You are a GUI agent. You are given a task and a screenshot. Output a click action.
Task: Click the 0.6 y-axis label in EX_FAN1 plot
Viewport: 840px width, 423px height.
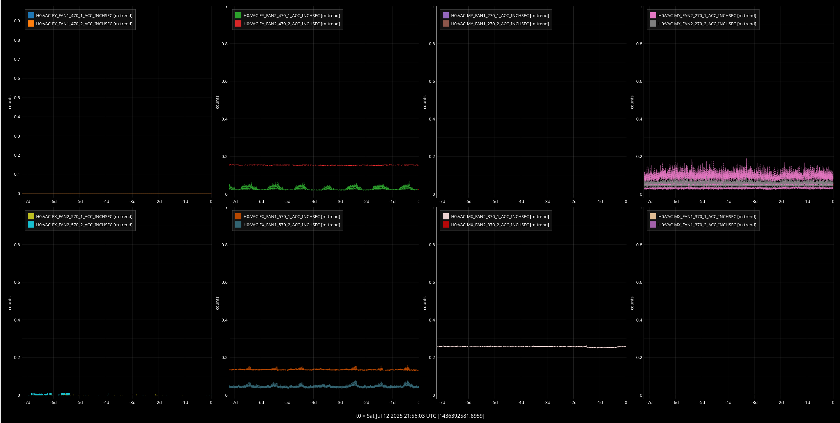point(224,282)
